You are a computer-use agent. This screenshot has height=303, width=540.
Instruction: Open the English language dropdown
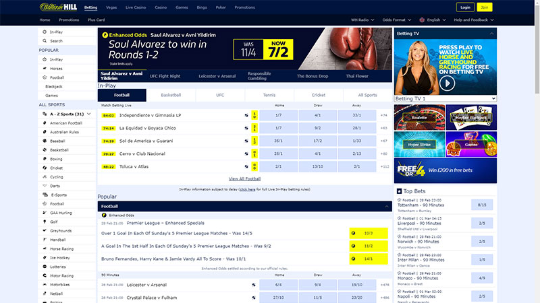pos(433,20)
